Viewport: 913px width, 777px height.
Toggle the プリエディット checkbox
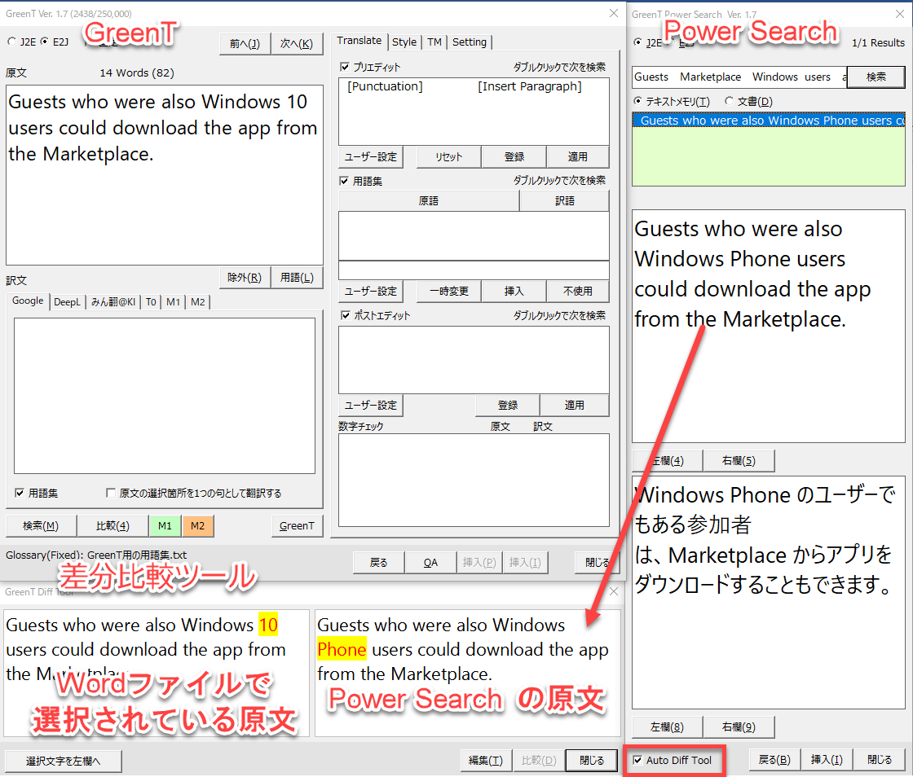pyautogui.click(x=345, y=67)
